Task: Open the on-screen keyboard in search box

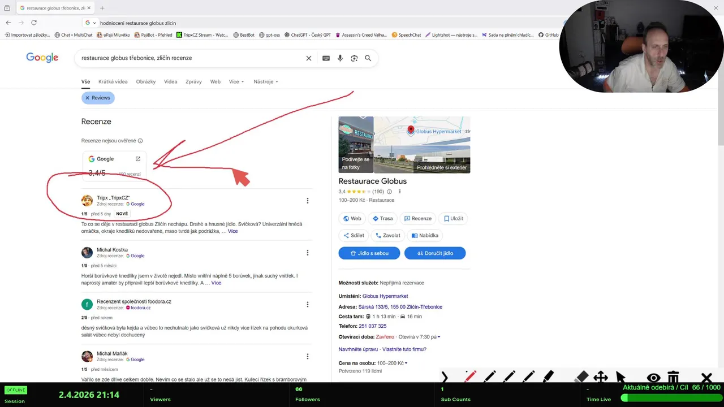Action: (x=326, y=58)
